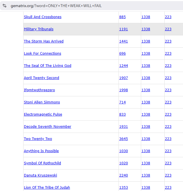The width and height of the screenshot is (183, 191).
Task: Click the April Twenty Second link
Action: click(x=41, y=78)
